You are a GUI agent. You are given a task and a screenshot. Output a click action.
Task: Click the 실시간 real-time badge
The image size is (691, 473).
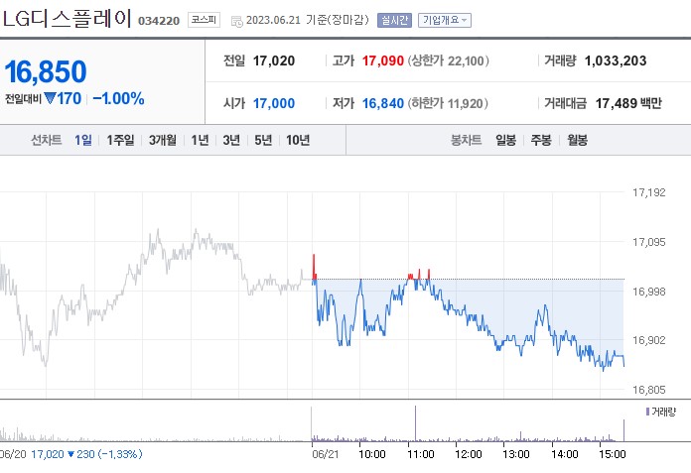coord(394,20)
